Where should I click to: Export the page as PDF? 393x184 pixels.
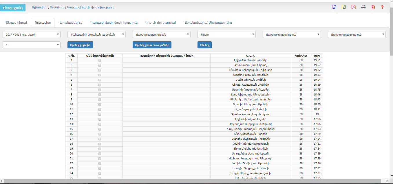tap(353, 7)
